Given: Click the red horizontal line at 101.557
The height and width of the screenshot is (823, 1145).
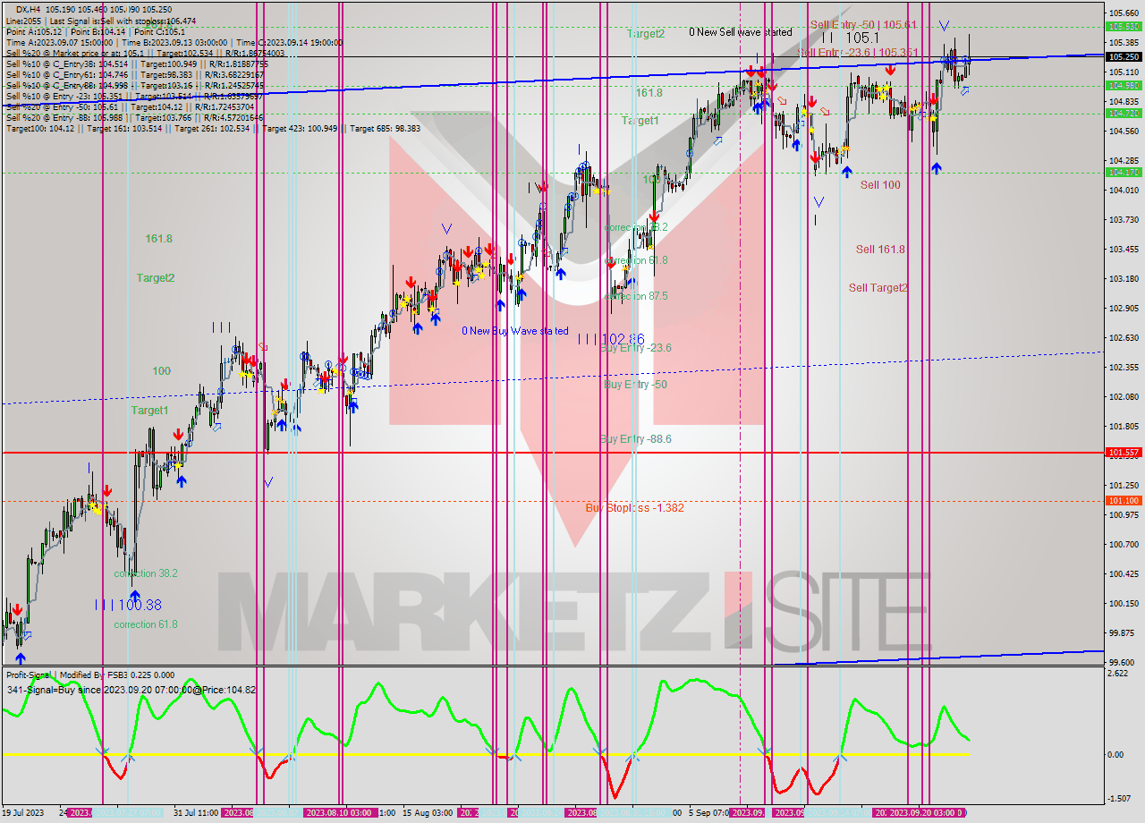Looking at the screenshot, I should [x=552, y=453].
